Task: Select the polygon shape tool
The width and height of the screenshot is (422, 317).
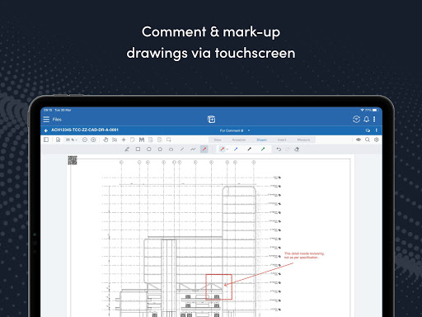Action: (160, 149)
